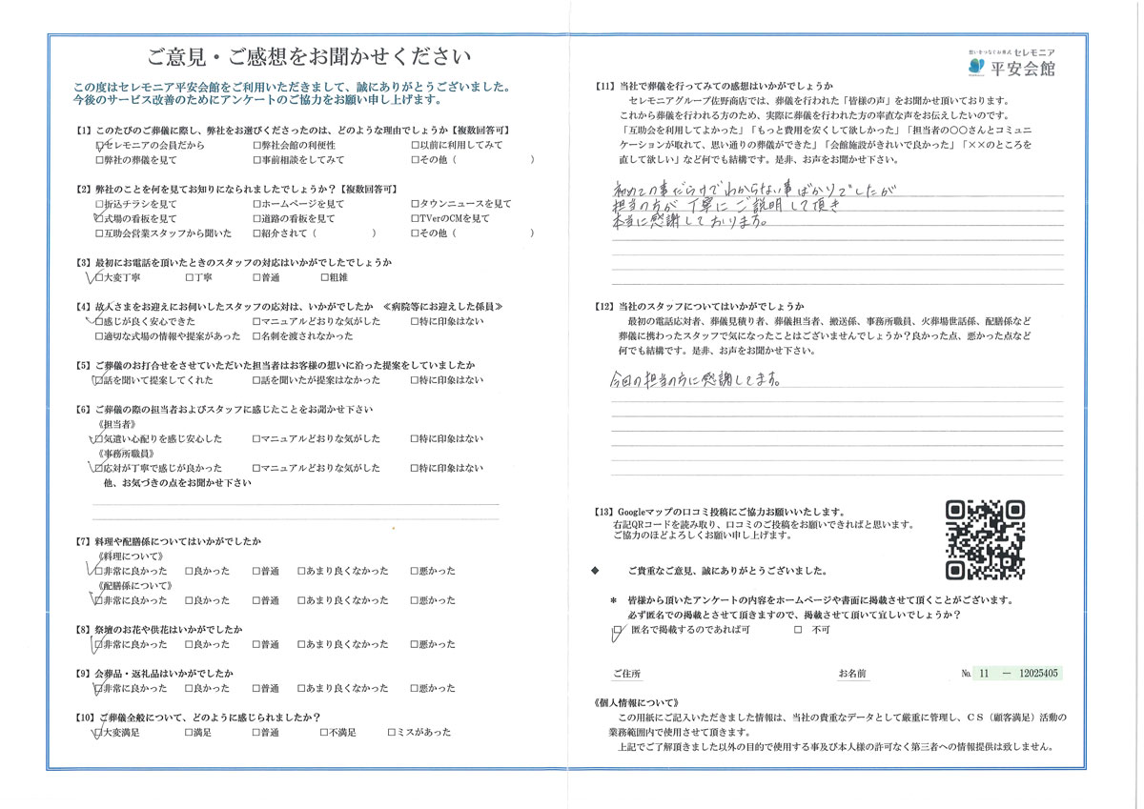The height and width of the screenshot is (809, 1144).
Task: Click handwritten 今回の担当の方に感謝します
Action: (696, 380)
